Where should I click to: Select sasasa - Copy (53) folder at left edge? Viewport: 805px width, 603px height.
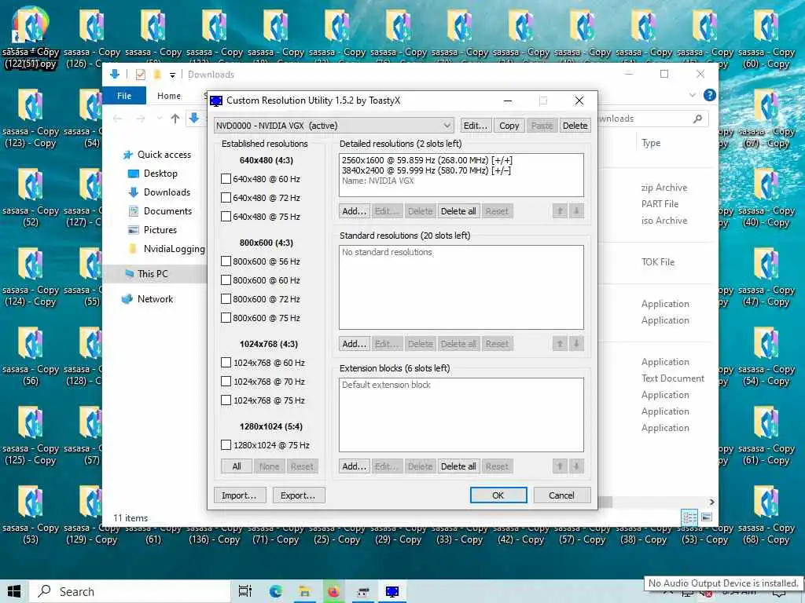coord(31,515)
